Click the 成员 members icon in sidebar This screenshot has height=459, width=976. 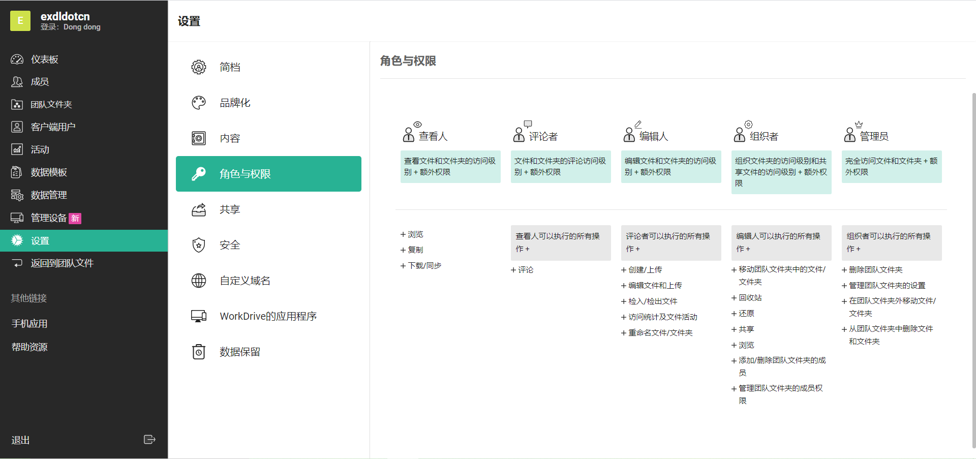click(x=17, y=82)
